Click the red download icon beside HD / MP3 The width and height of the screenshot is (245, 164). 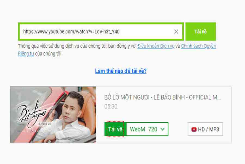click(194, 129)
